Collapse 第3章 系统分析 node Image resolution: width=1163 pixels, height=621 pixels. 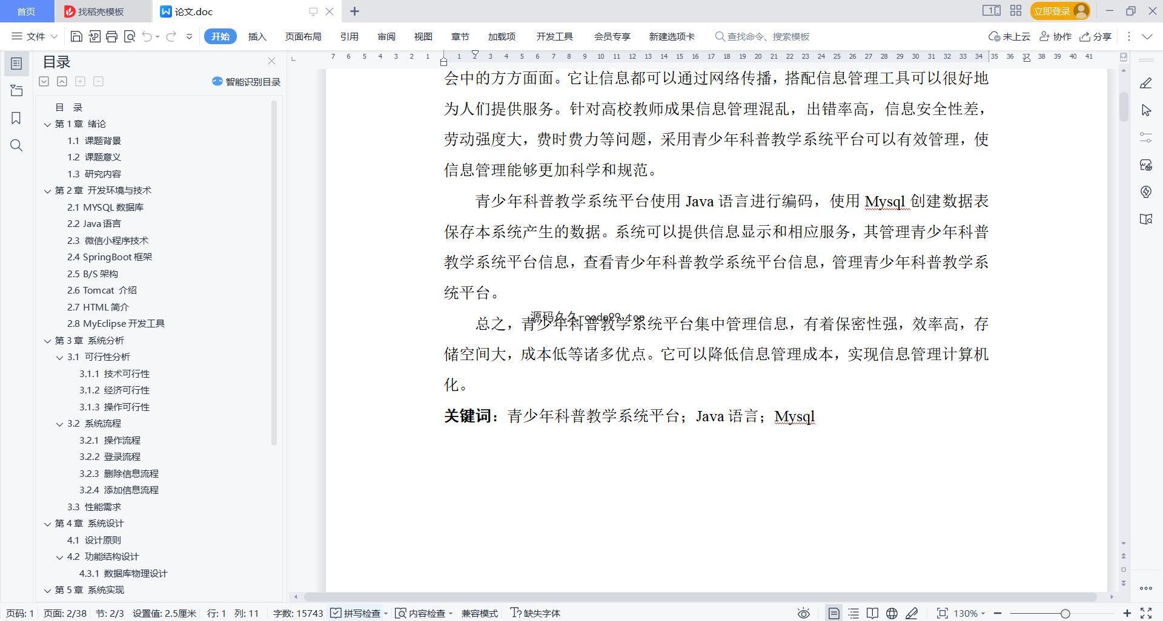47,341
